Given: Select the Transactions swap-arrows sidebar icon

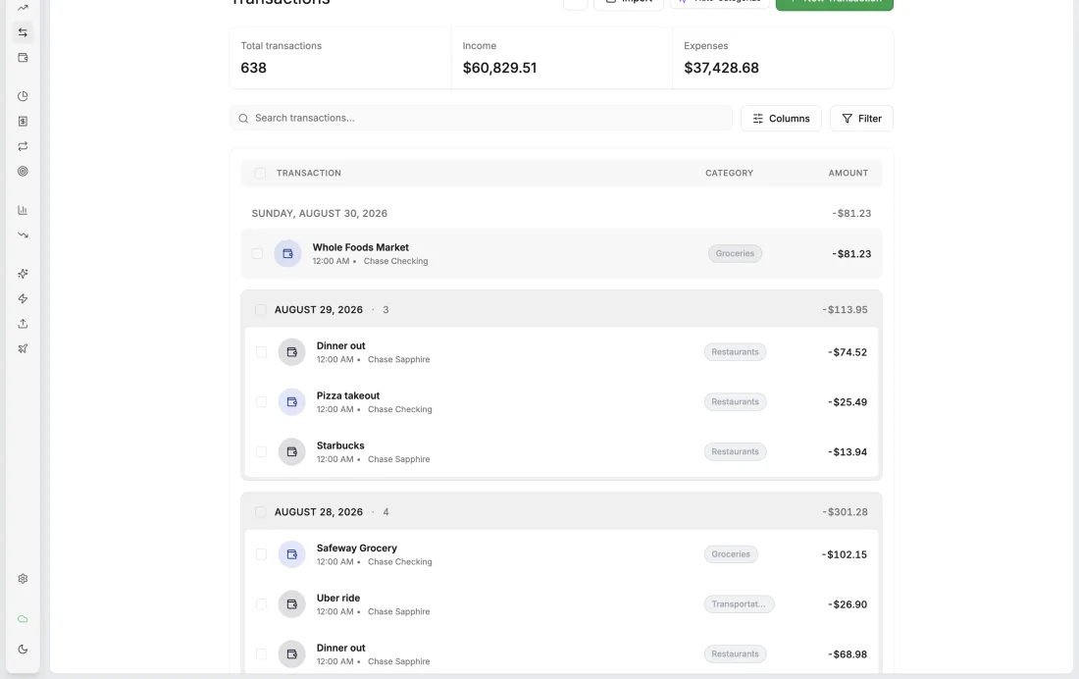Looking at the screenshot, I should tap(23, 32).
